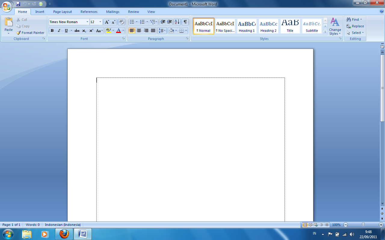This screenshot has height=240, width=385.
Task: Open Microsoft Office Word Help icon
Action: pyautogui.click(x=382, y=11)
